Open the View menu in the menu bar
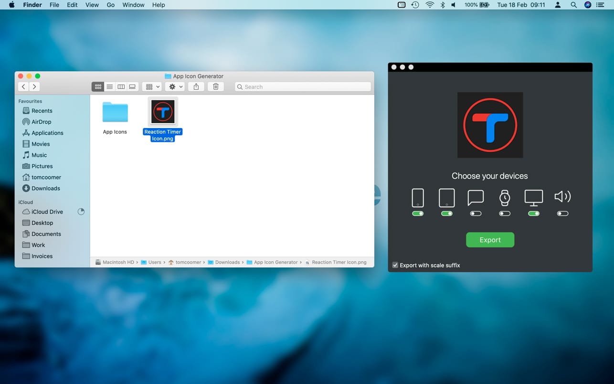This screenshot has width=614, height=384. (92, 5)
